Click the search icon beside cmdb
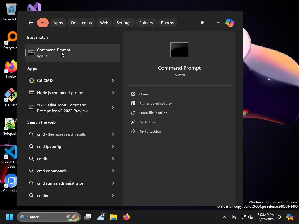Screen dimensions: 299x224 pyautogui.click(x=32, y=158)
